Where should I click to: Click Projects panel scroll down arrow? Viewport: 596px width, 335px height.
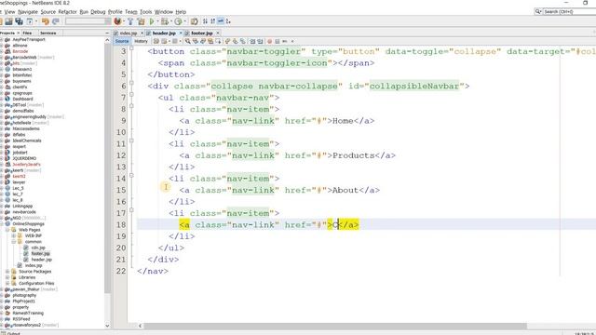pyautogui.click(x=107, y=326)
